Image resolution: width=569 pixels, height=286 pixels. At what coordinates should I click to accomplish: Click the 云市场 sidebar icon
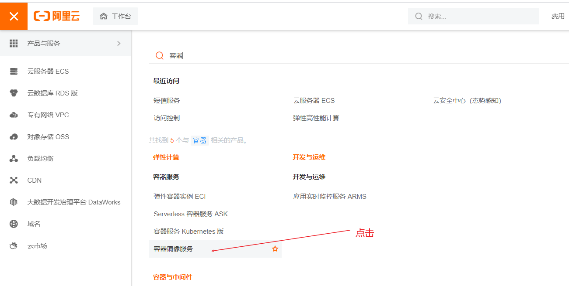(14, 245)
